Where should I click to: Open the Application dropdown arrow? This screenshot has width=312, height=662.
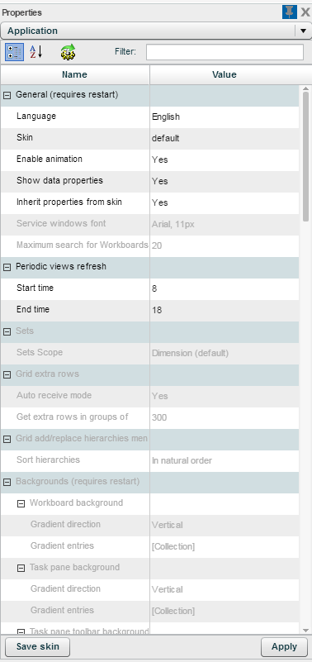(x=303, y=31)
